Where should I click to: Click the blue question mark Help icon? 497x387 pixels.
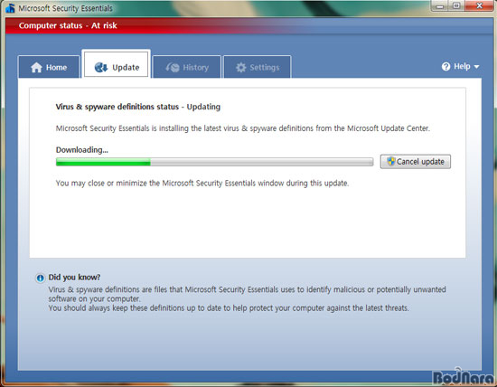(x=445, y=67)
